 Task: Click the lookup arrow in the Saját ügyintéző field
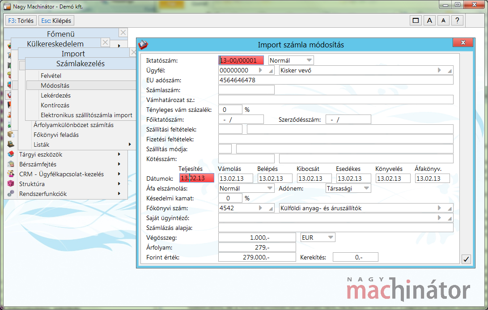click(x=439, y=217)
